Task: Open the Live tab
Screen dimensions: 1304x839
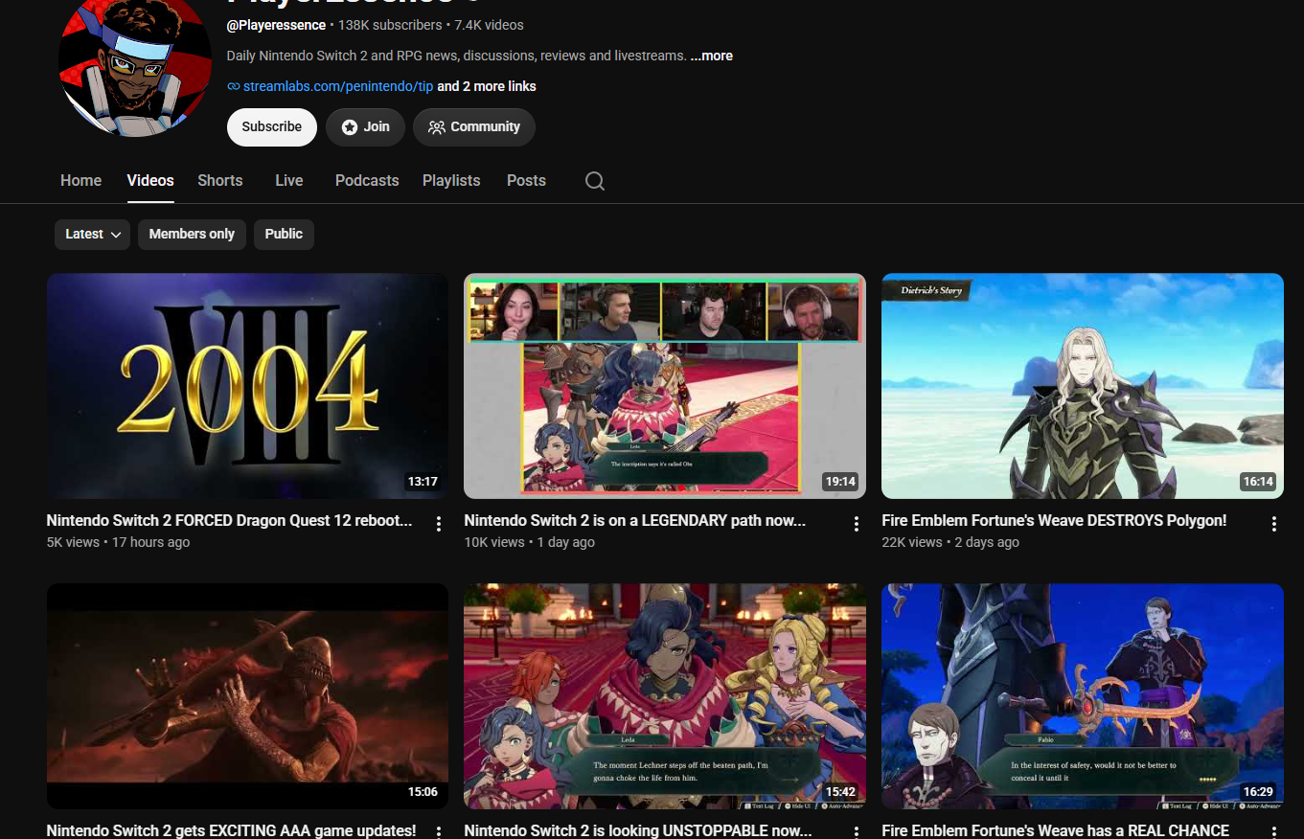Action: pyautogui.click(x=289, y=180)
